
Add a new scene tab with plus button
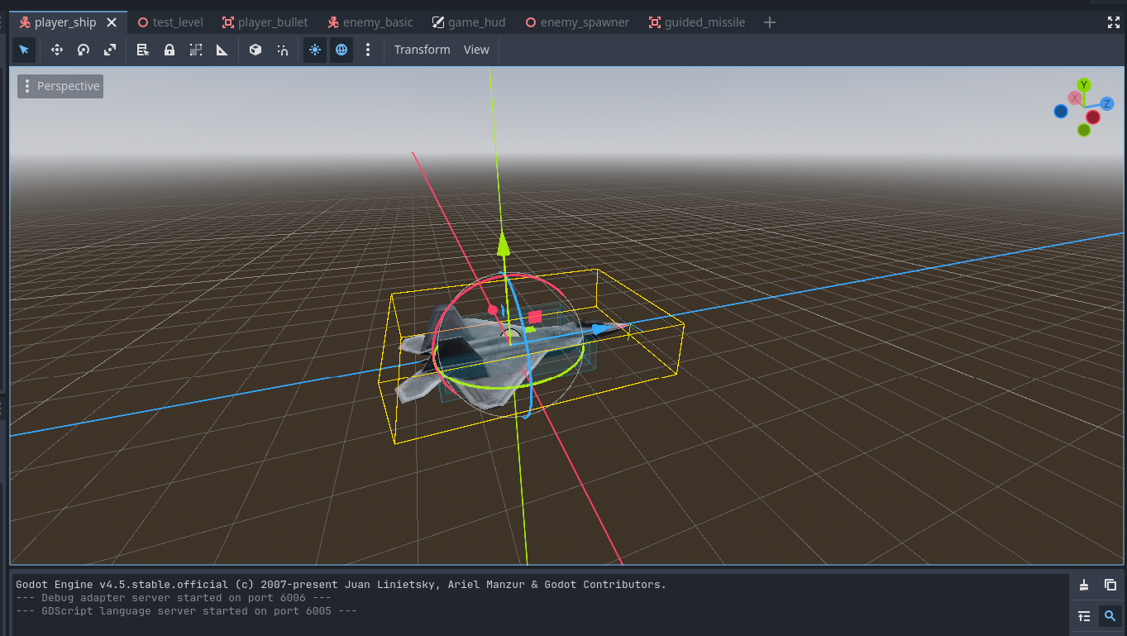pyautogui.click(x=770, y=22)
